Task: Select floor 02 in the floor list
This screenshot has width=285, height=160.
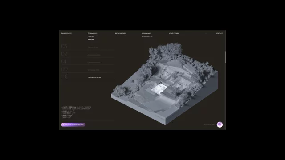Action: point(88,54)
